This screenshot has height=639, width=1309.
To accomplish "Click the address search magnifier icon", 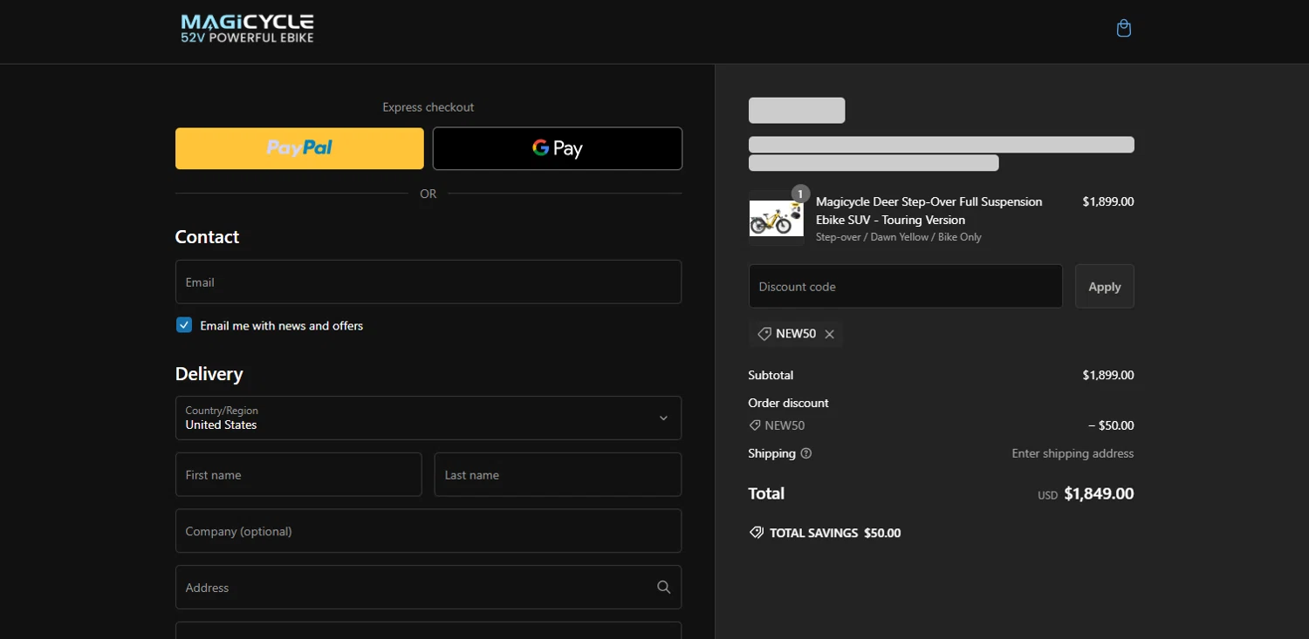I will (x=664, y=588).
